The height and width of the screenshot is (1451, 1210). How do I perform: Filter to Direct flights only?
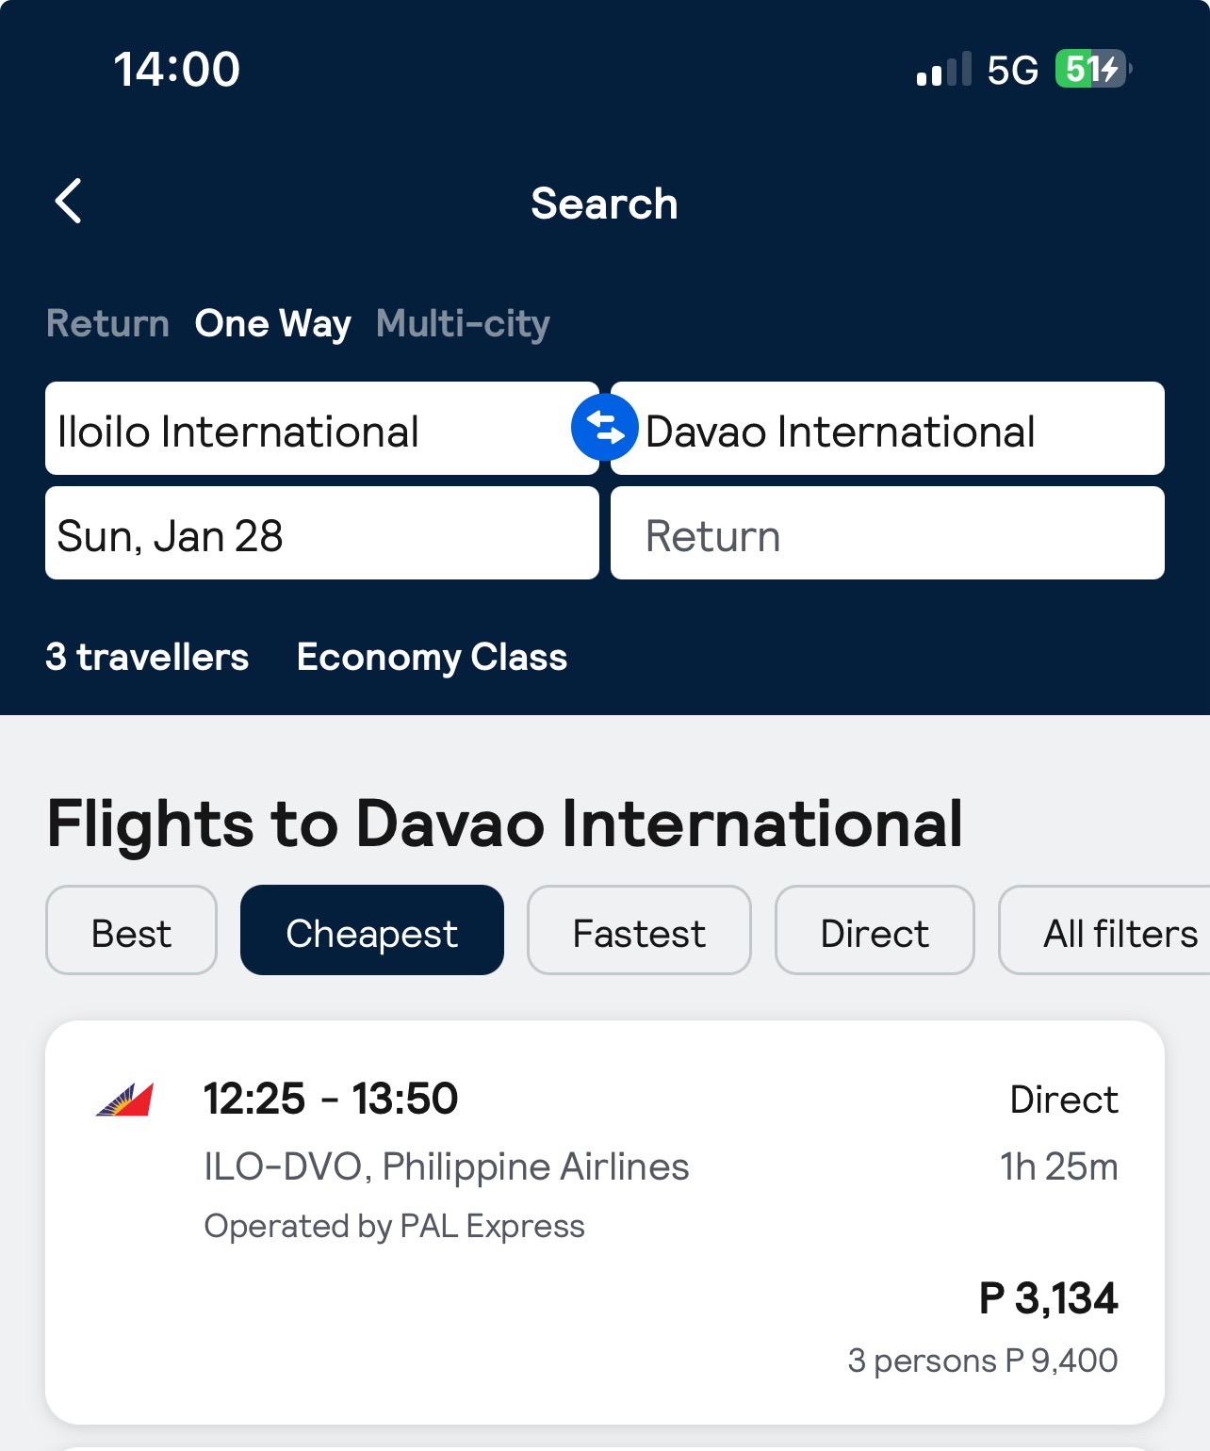point(875,930)
